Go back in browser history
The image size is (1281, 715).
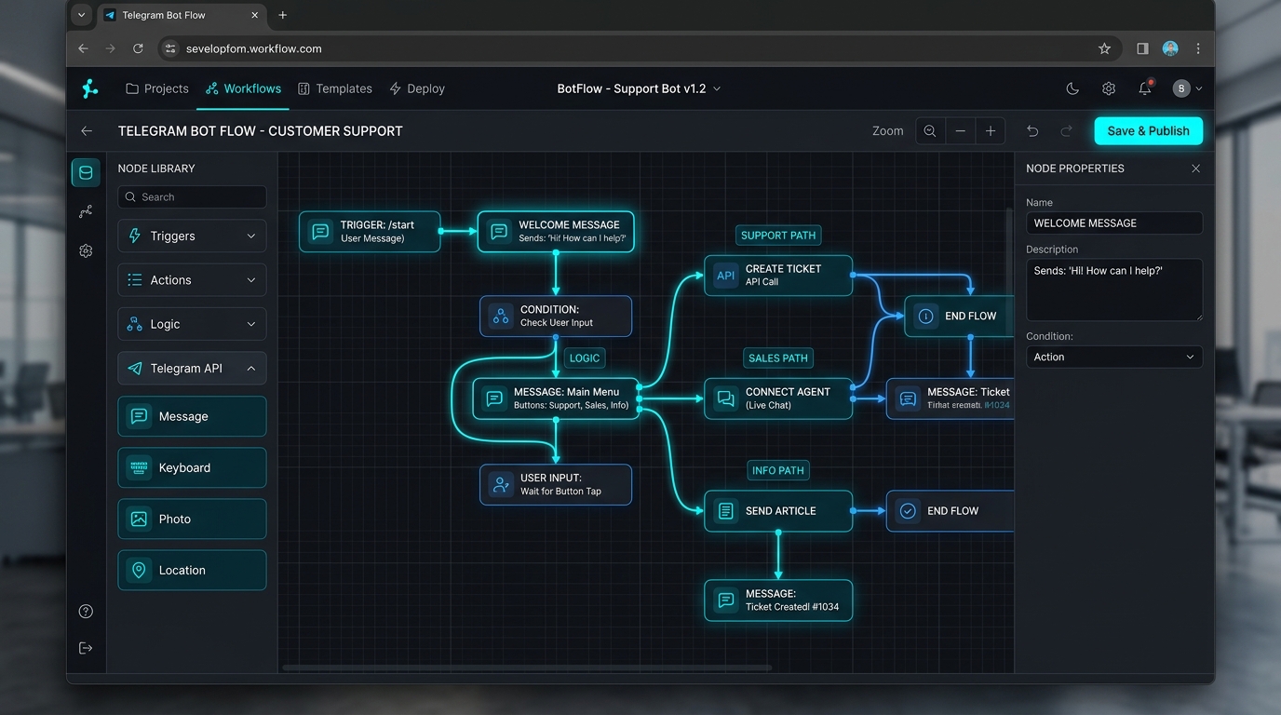[x=84, y=48]
